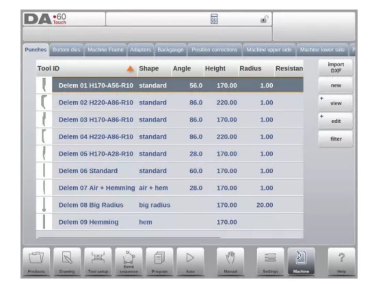Click the horizontal scrollbar under the table
374x284 pixels.
coord(129,237)
